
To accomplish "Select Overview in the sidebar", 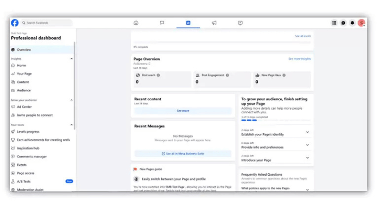I will tap(42, 50).
